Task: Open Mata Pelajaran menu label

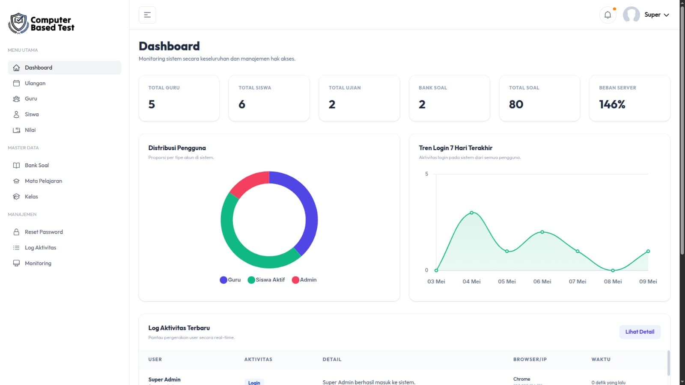Action: [x=43, y=181]
